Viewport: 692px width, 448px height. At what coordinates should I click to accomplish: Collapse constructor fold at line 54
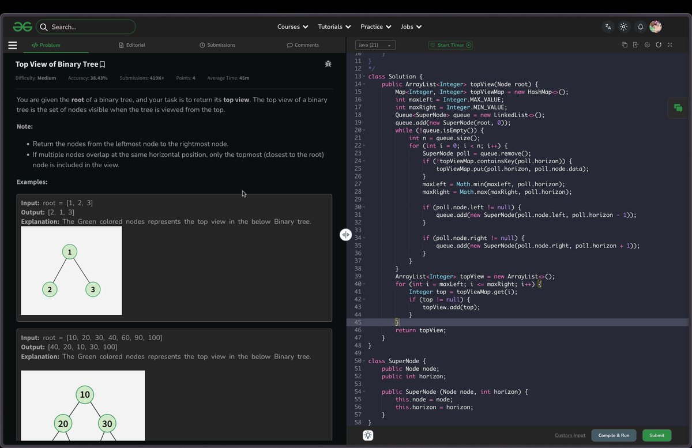tap(364, 392)
